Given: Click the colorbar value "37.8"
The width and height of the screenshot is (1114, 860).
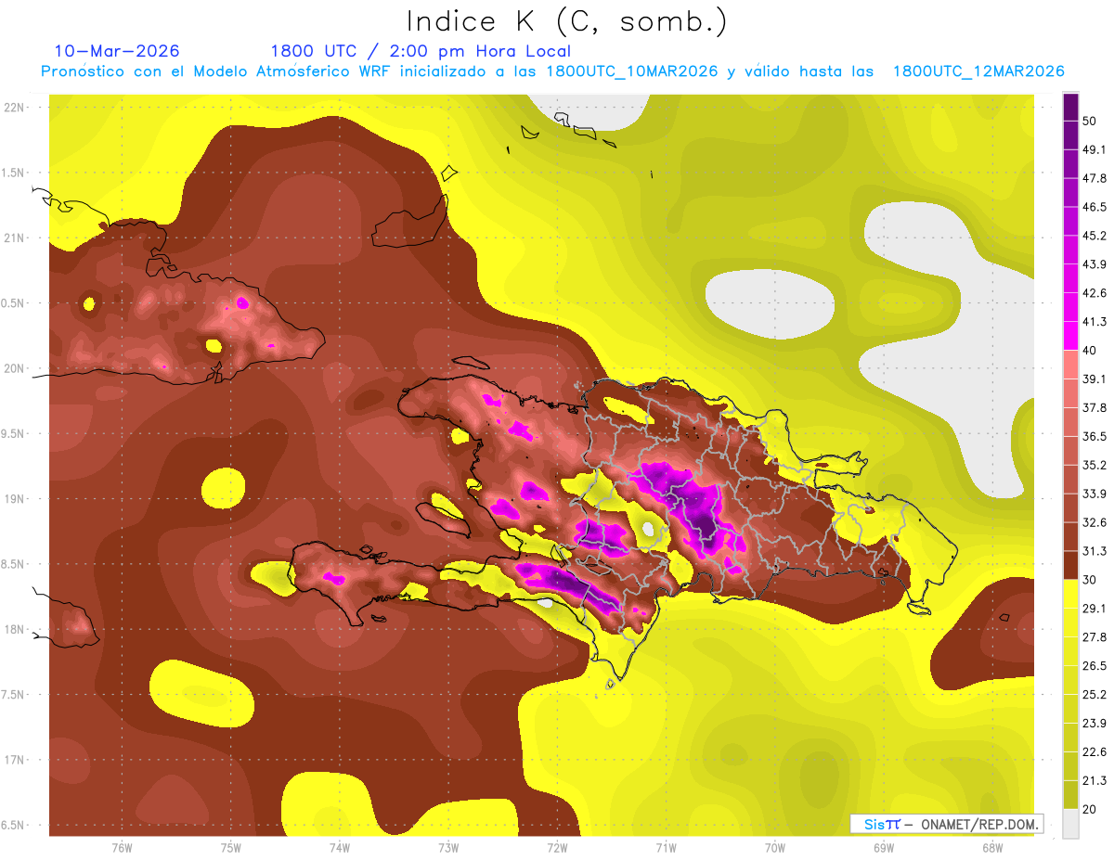Looking at the screenshot, I should [1094, 407].
